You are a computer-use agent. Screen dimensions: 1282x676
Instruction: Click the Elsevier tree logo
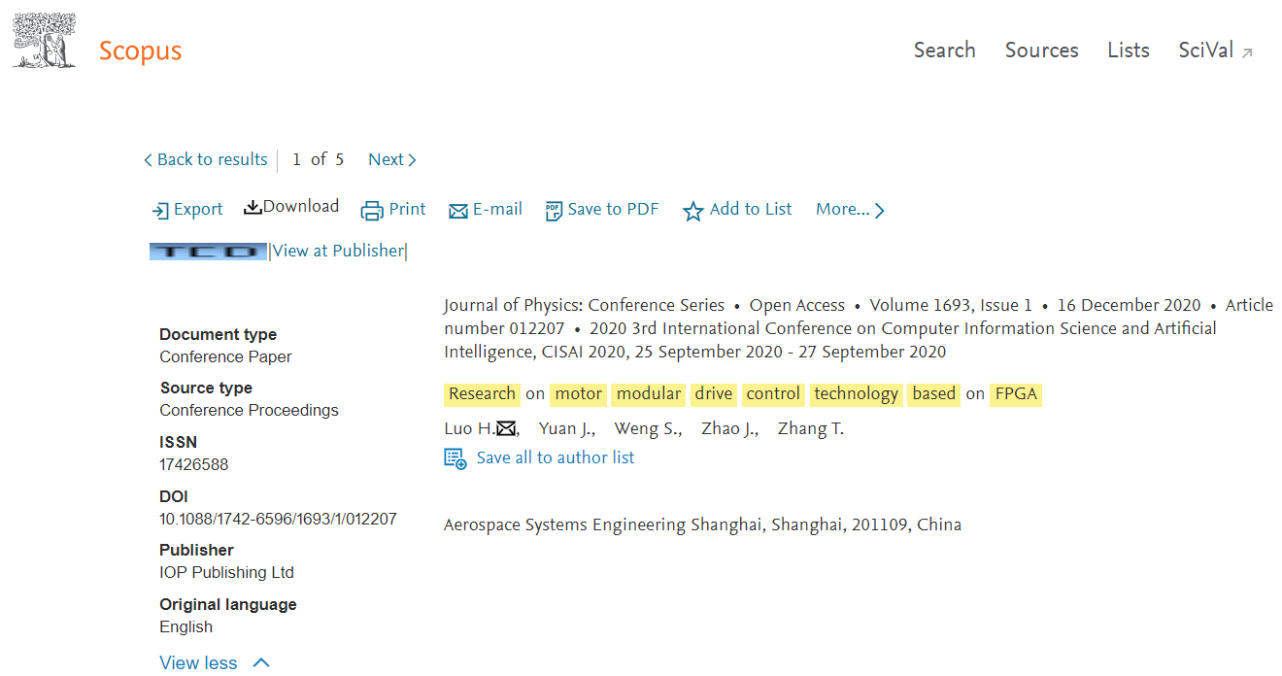click(44, 41)
